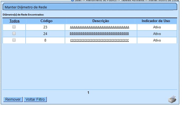Open the BBBBBBBB description link
The image size is (183, 123).
tap(99, 34)
